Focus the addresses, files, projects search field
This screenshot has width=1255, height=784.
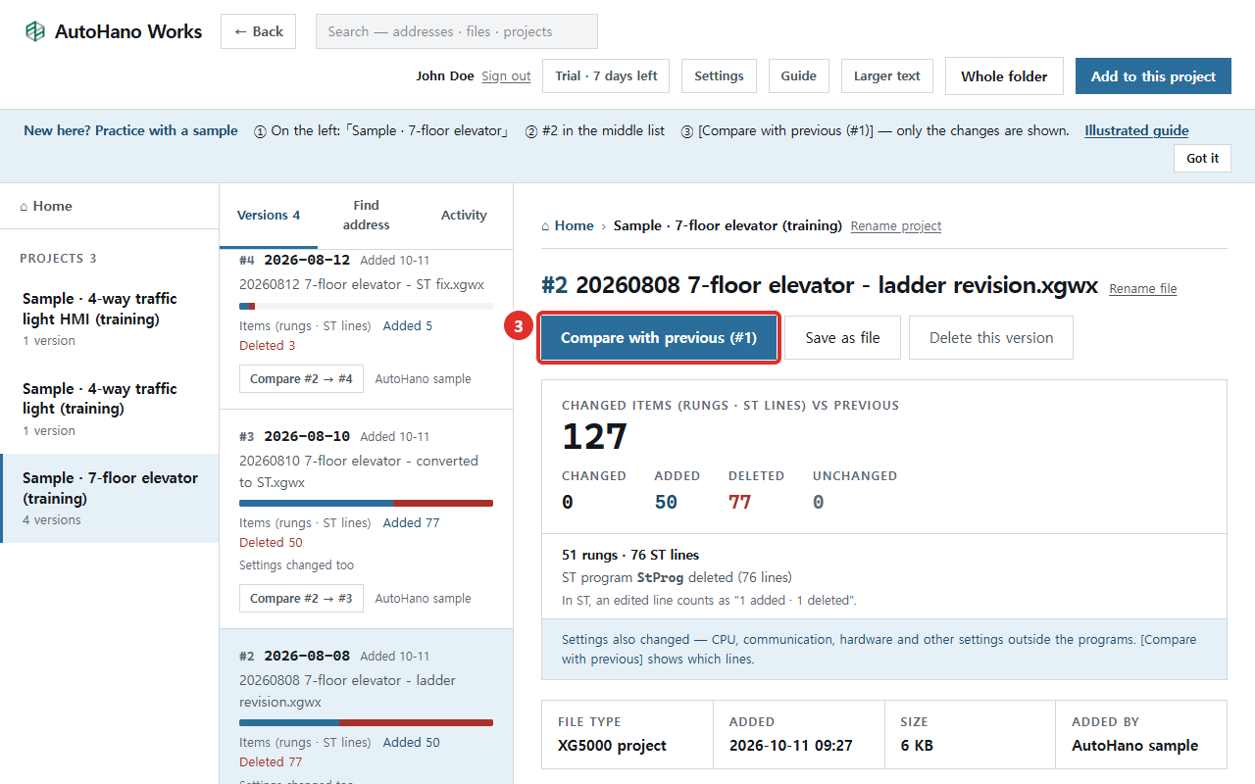click(456, 31)
